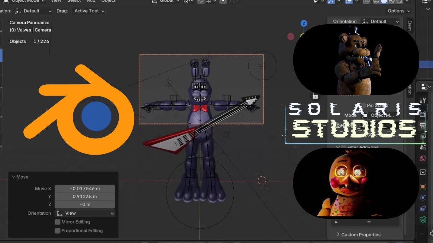Open the Move Orientation View dropdown

point(85,213)
